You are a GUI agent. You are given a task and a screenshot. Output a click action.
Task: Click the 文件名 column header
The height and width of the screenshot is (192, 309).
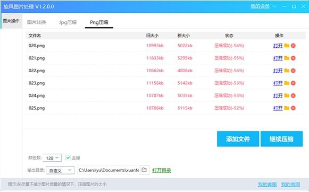pos(35,36)
